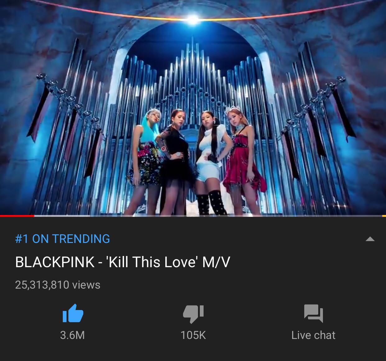
Task: Tap the video player to show controls
Action: click(193, 107)
